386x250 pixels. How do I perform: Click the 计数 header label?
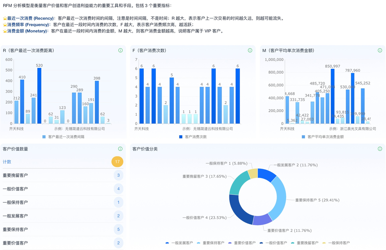click(7, 162)
